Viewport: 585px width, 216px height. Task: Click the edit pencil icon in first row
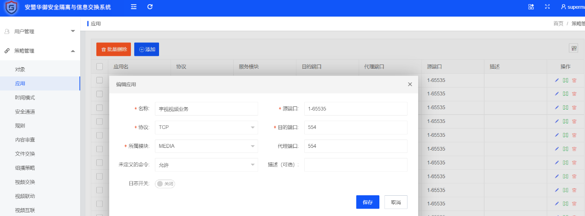(557, 80)
